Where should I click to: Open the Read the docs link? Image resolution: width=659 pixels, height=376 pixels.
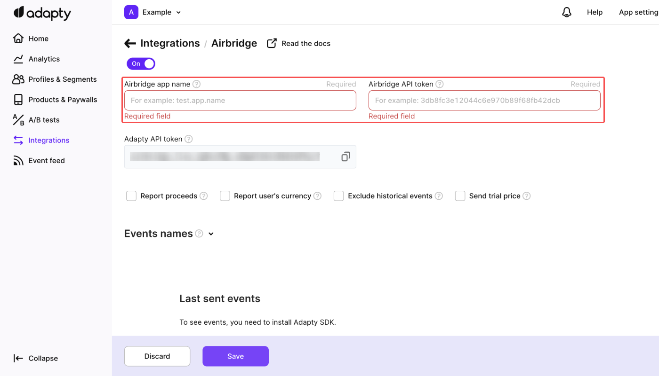click(306, 43)
